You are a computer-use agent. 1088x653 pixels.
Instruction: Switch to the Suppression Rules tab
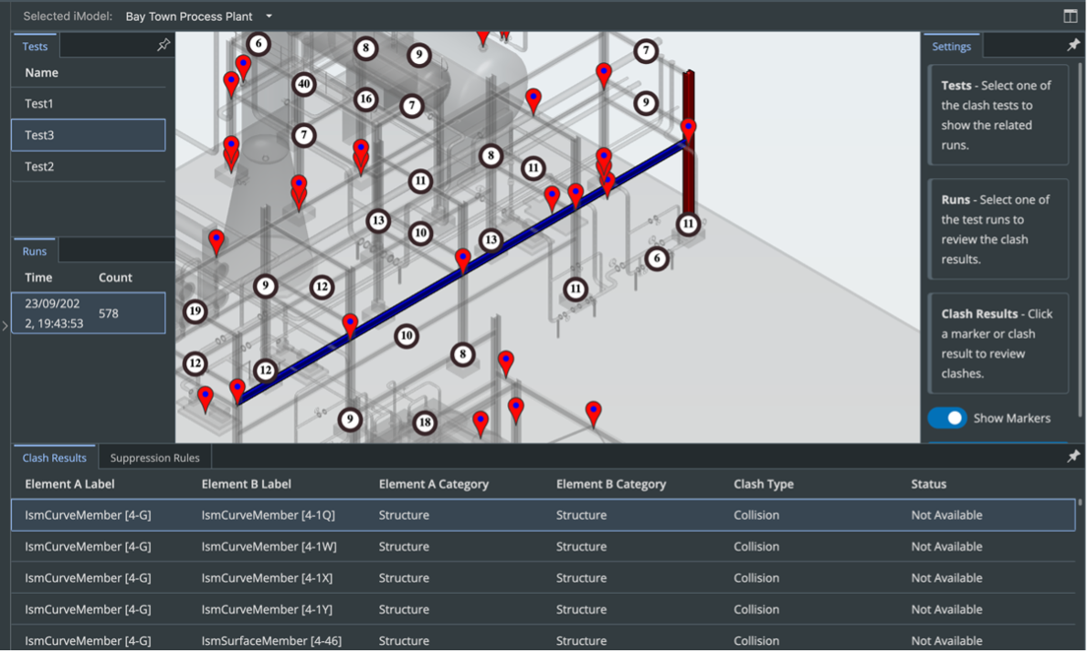click(153, 457)
